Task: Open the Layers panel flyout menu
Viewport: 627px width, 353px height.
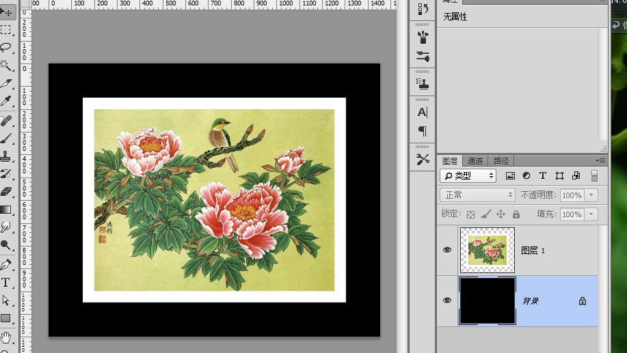Action: click(600, 160)
